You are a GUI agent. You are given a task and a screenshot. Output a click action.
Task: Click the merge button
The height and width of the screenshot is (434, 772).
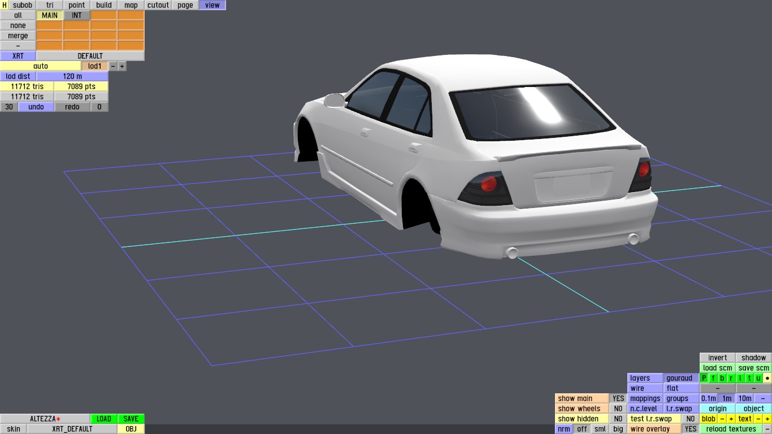coord(18,36)
